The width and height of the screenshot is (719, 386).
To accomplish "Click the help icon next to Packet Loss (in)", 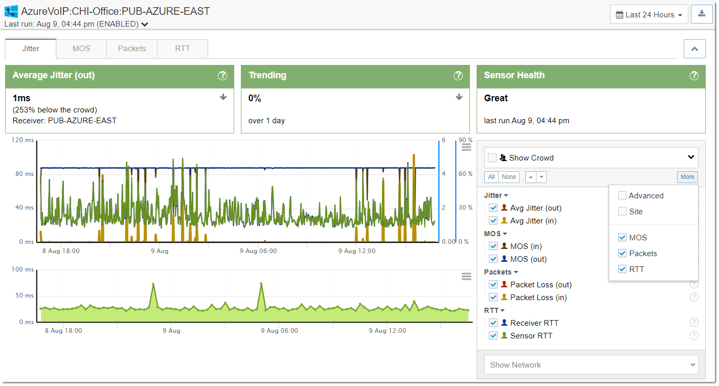I will click(694, 297).
